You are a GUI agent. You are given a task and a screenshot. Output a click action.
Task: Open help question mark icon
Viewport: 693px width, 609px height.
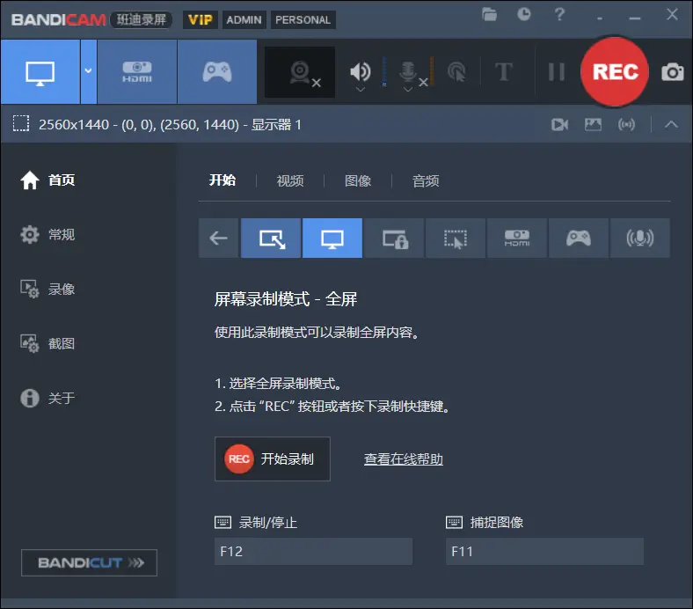559,15
